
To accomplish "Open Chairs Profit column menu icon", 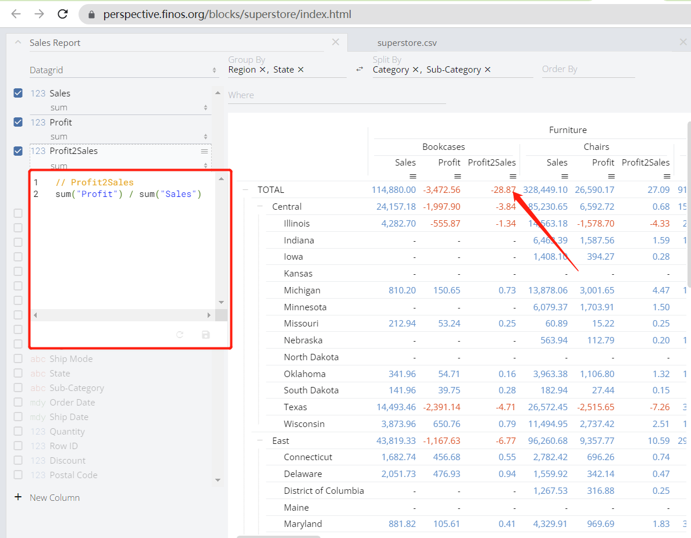I will click(x=611, y=176).
